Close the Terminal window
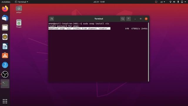Viewport: 188px width, 106px height. click(x=146, y=19)
